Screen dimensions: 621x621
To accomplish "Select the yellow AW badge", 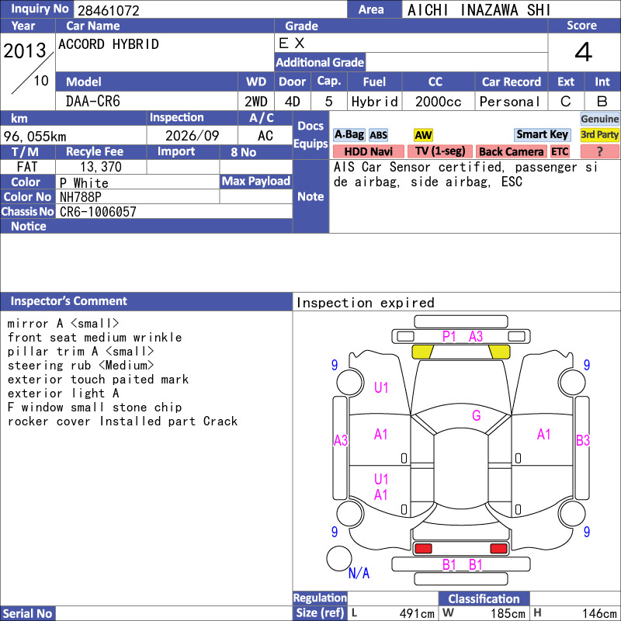I will point(423,135).
